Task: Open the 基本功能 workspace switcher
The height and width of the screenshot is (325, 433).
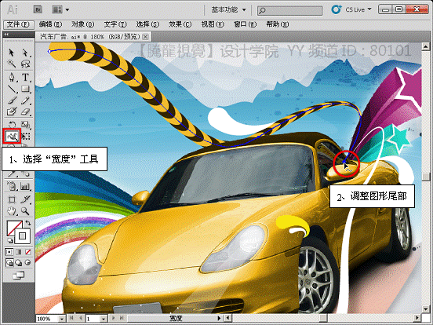Action: (228, 10)
